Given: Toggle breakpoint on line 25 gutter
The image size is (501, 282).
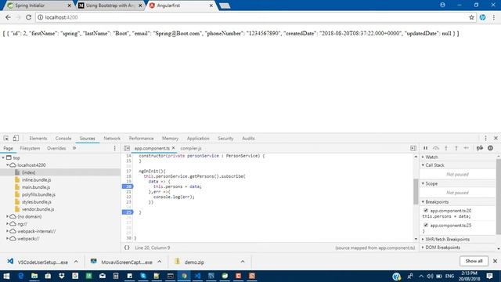Looking at the screenshot, I should [x=128, y=212].
